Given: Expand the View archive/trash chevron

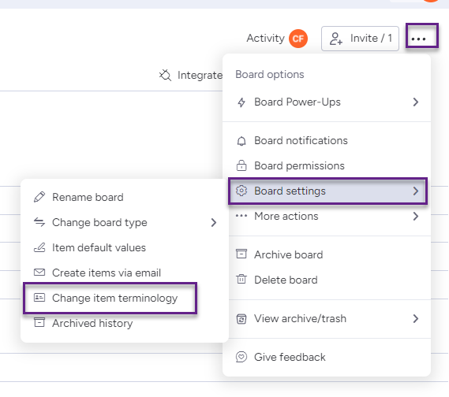Looking at the screenshot, I should (416, 318).
